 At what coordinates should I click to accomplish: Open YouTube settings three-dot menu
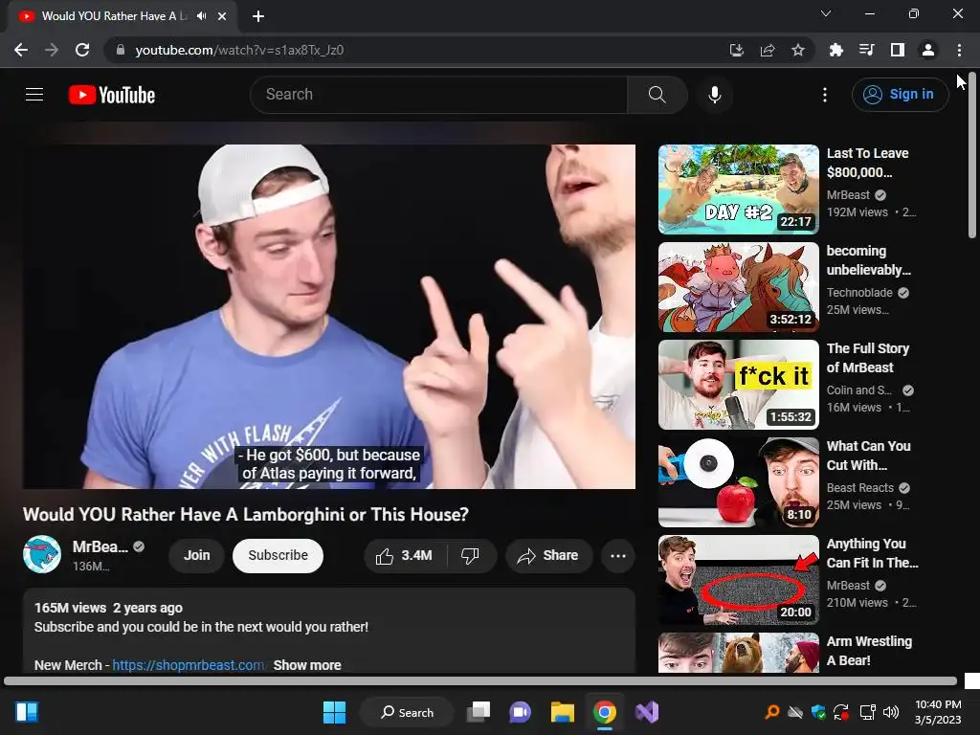pos(824,95)
